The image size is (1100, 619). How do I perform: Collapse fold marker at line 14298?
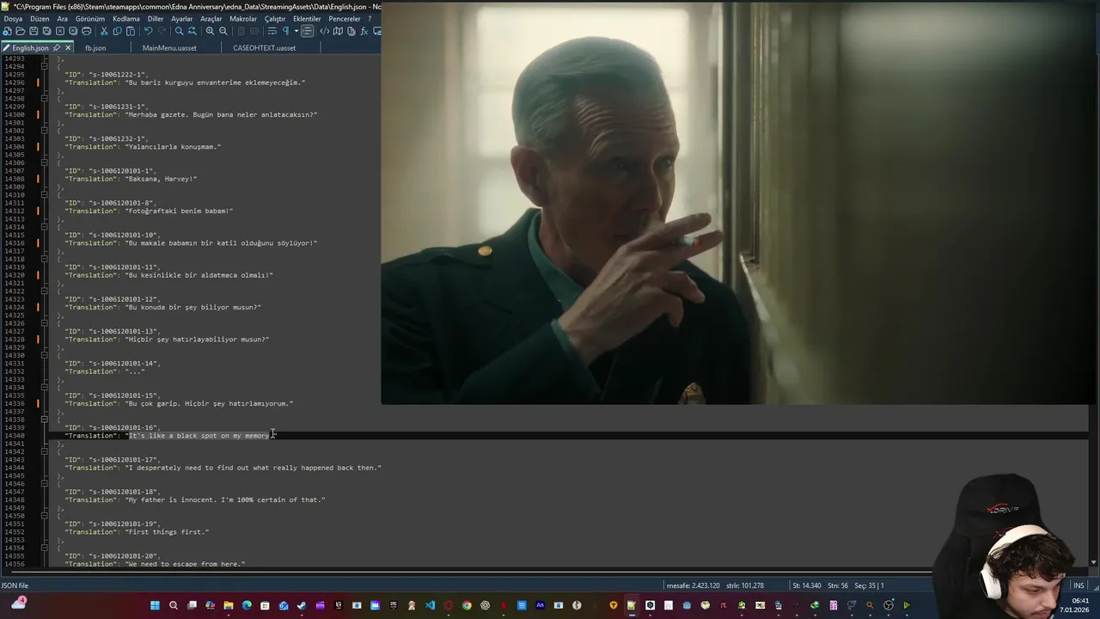tap(45, 99)
